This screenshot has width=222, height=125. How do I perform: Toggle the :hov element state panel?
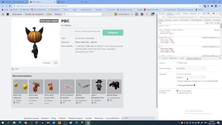tap(207, 23)
